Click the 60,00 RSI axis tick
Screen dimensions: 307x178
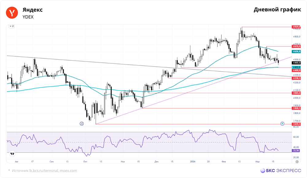(x=296, y=137)
